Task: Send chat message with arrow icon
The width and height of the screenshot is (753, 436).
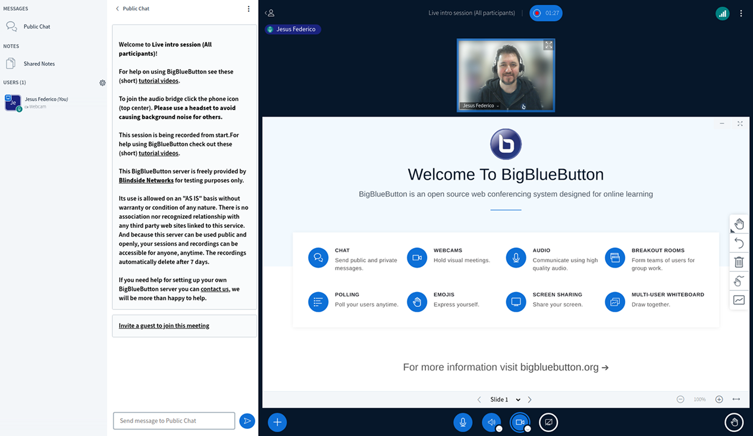Action: pyautogui.click(x=247, y=421)
